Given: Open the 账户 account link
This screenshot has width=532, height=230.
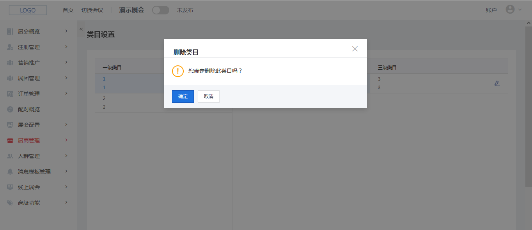Looking at the screenshot, I should (x=491, y=10).
